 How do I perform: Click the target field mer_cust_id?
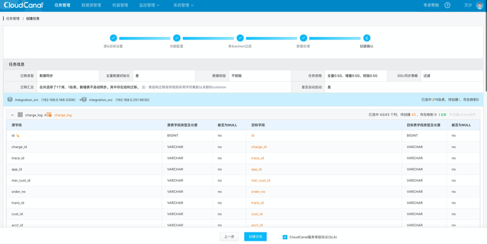[260, 181]
